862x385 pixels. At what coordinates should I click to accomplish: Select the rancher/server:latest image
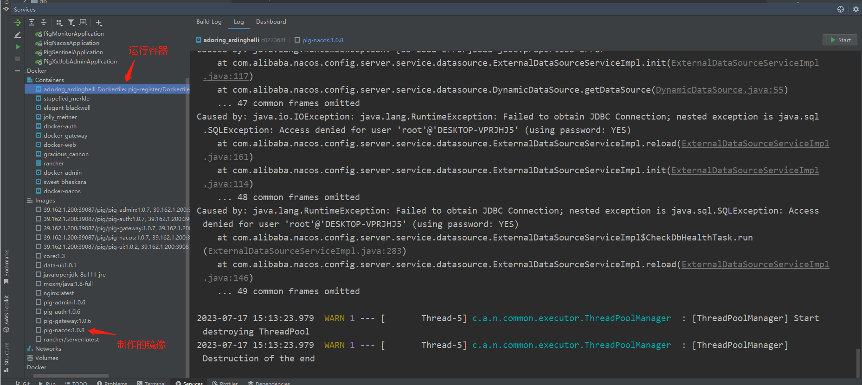(71, 340)
